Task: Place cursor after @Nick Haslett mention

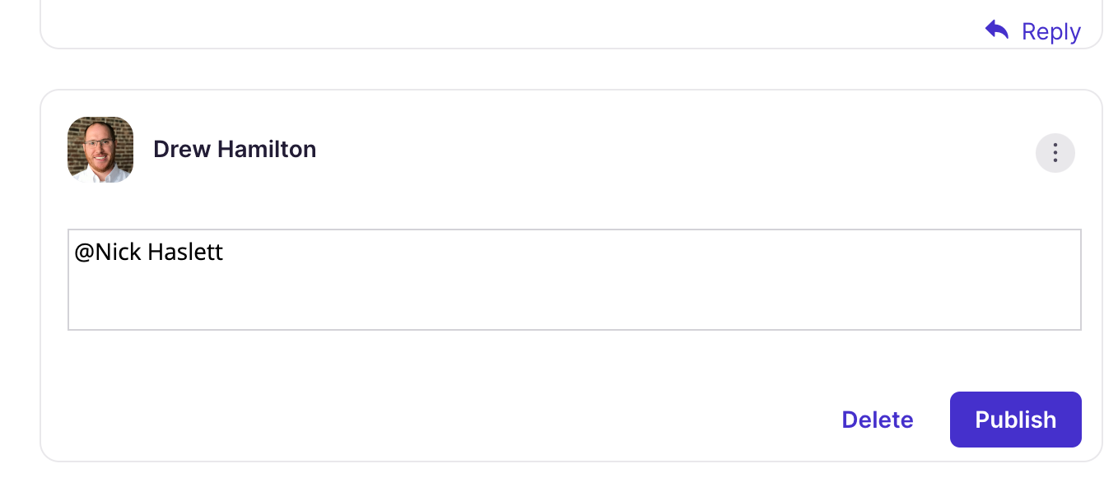Action: [225, 252]
